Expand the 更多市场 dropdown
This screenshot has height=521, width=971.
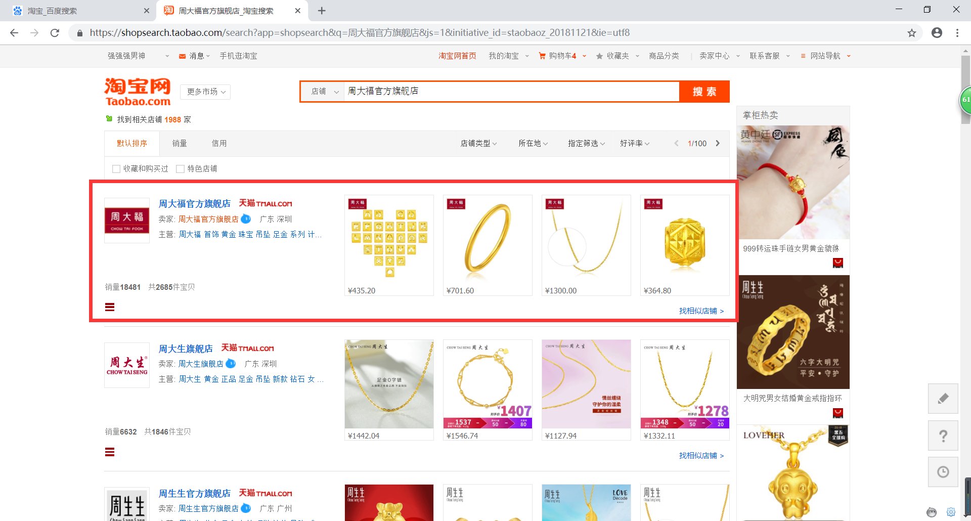coord(204,92)
